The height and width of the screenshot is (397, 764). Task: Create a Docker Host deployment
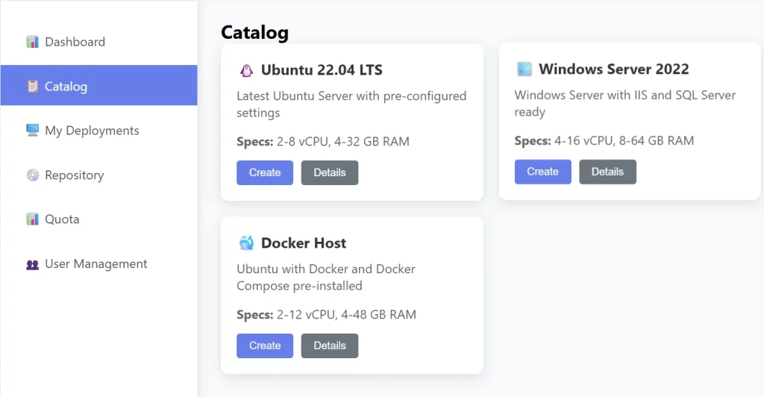coord(265,346)
